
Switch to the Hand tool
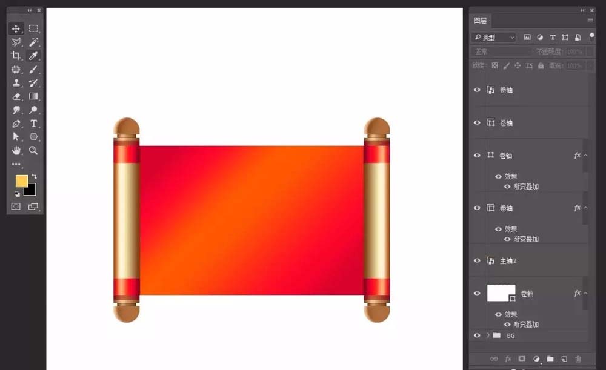pos(16,150)
